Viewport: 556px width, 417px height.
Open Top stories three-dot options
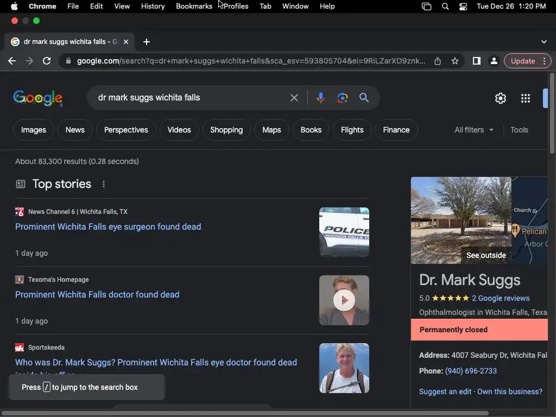pos(104,184)
